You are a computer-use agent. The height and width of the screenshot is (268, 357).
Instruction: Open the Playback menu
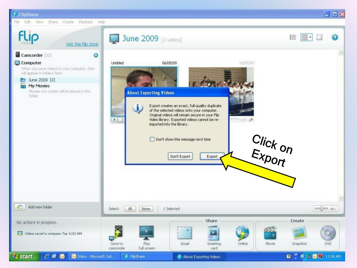pos(86,22)
